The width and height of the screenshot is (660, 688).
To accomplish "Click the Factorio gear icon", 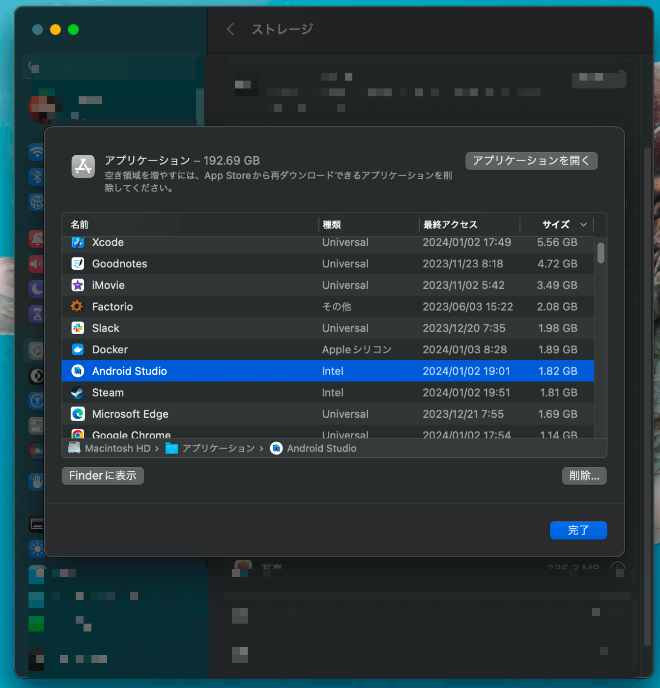I will (77, 307).
